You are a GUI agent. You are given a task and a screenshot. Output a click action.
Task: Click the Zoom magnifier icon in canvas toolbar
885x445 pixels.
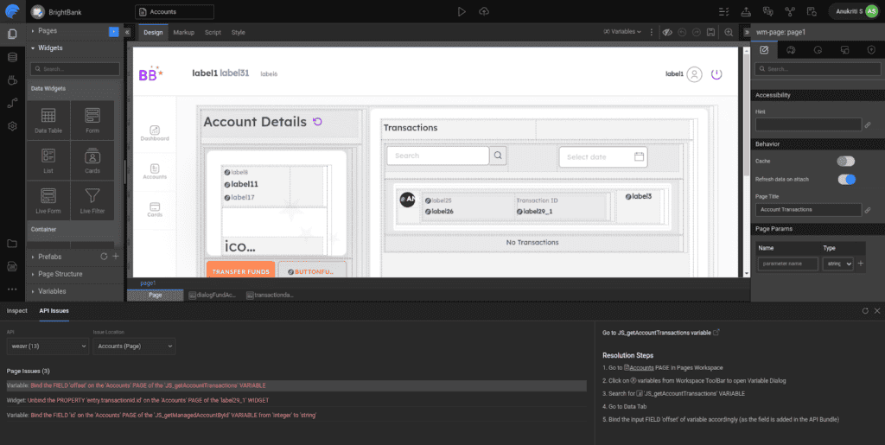(x=729, y=32)
